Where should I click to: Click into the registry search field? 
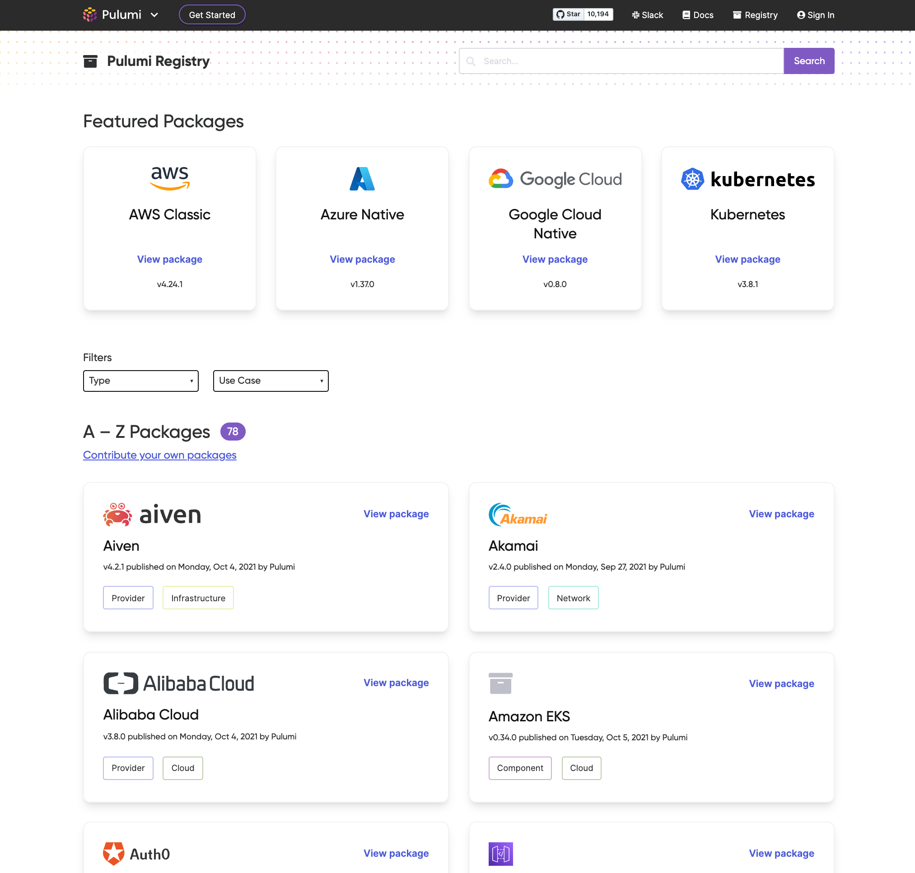tap(621, 61)
